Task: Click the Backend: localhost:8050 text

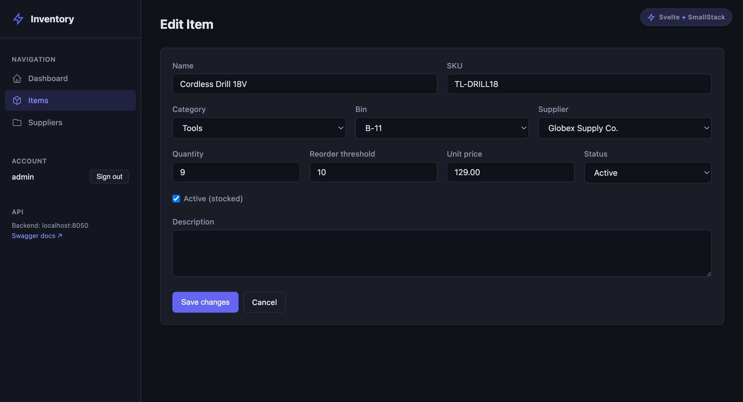Action: pos(50,225)
